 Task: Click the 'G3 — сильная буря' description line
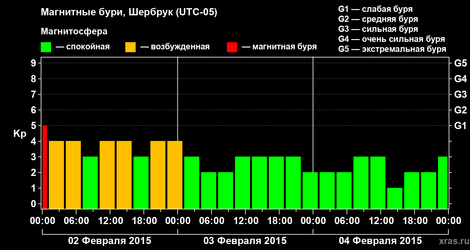click(x=378, y=29)
